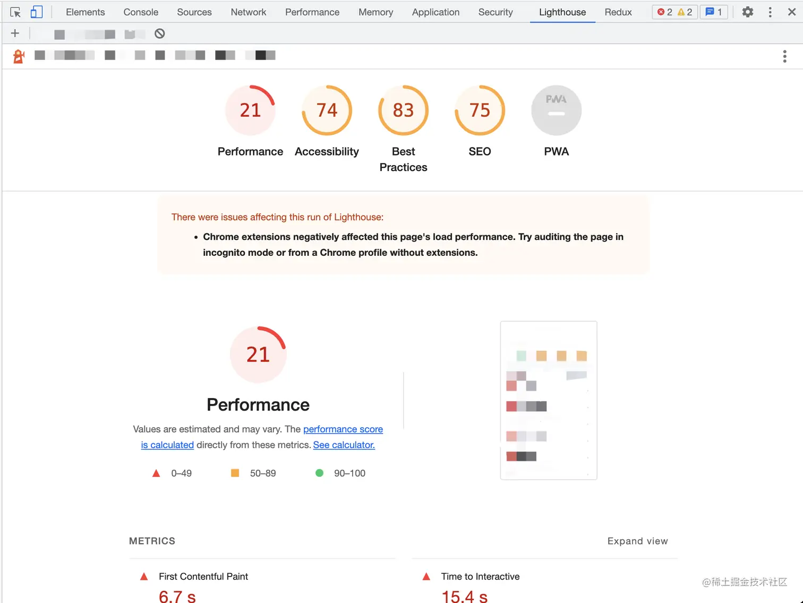
Task: Open the Memory tab
Action: tap(375, 12)
